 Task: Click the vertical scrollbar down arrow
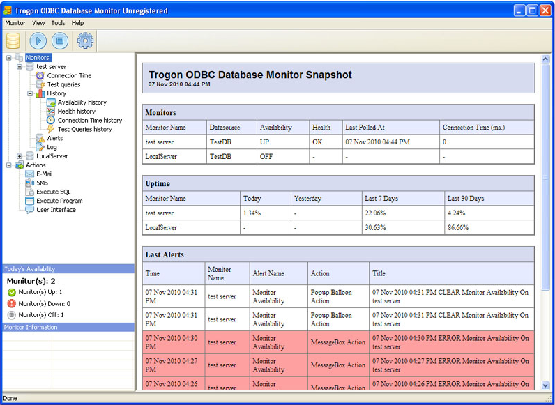(x=545, y=385)
